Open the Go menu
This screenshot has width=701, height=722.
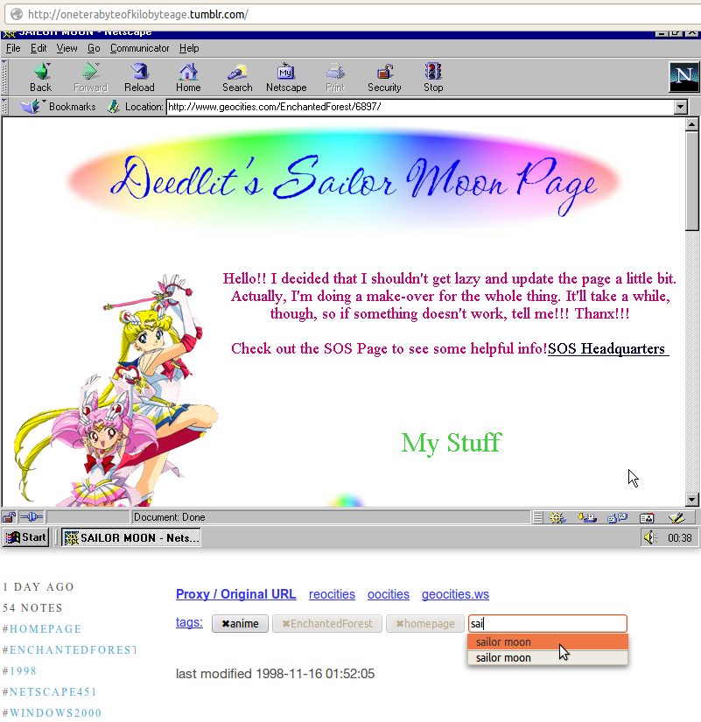point(94,48)
